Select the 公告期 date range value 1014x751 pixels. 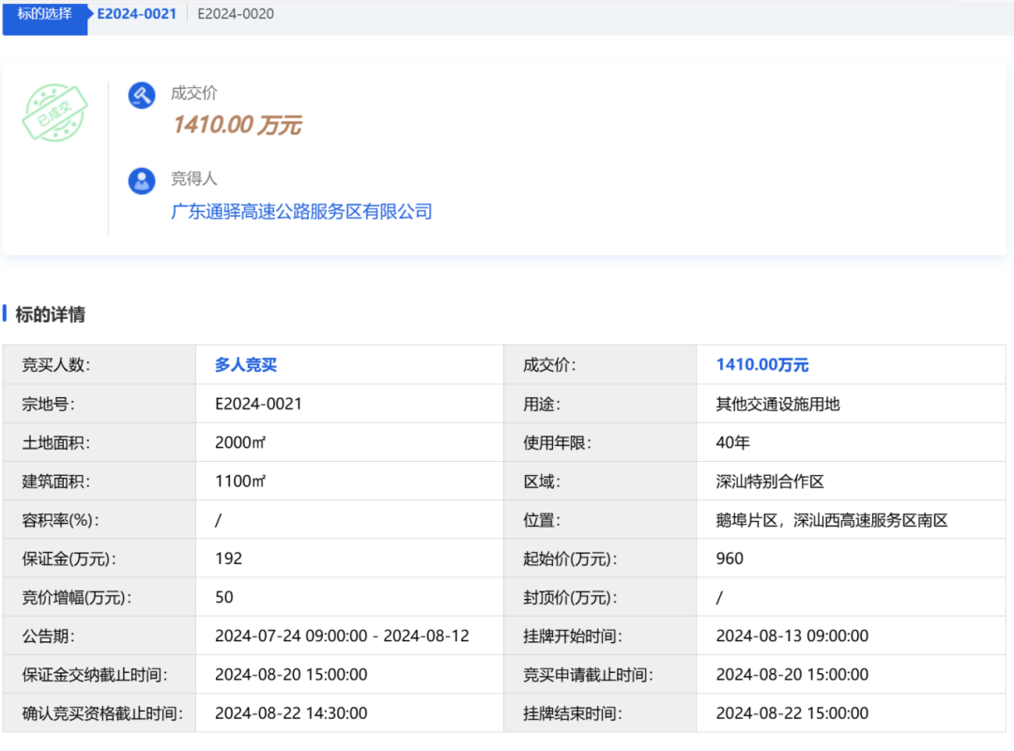coord(342,636)
